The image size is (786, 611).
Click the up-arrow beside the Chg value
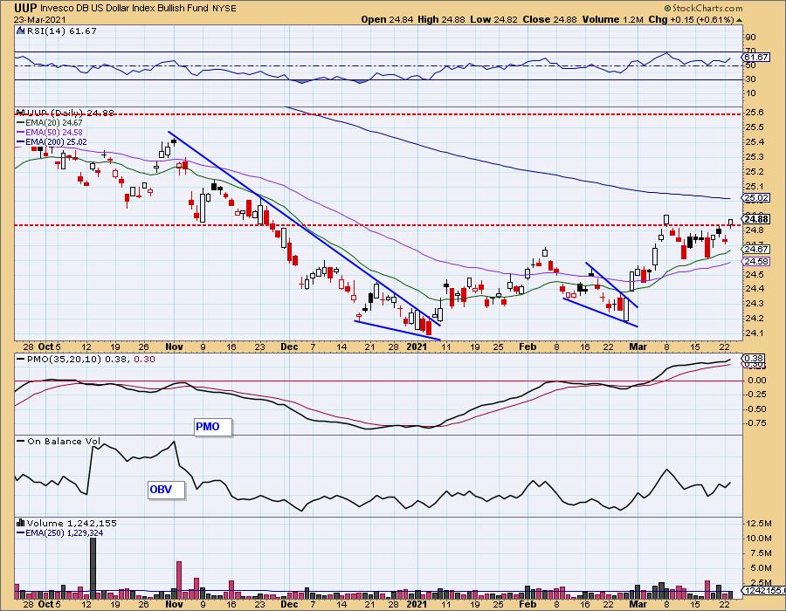click(x=740, y=20)
